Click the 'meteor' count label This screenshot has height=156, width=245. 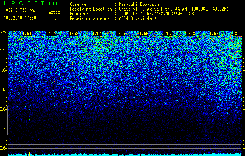tap(55, 12)
